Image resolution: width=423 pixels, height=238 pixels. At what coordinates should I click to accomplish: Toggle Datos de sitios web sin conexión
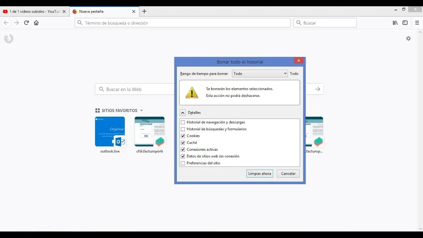pos(183,156)
